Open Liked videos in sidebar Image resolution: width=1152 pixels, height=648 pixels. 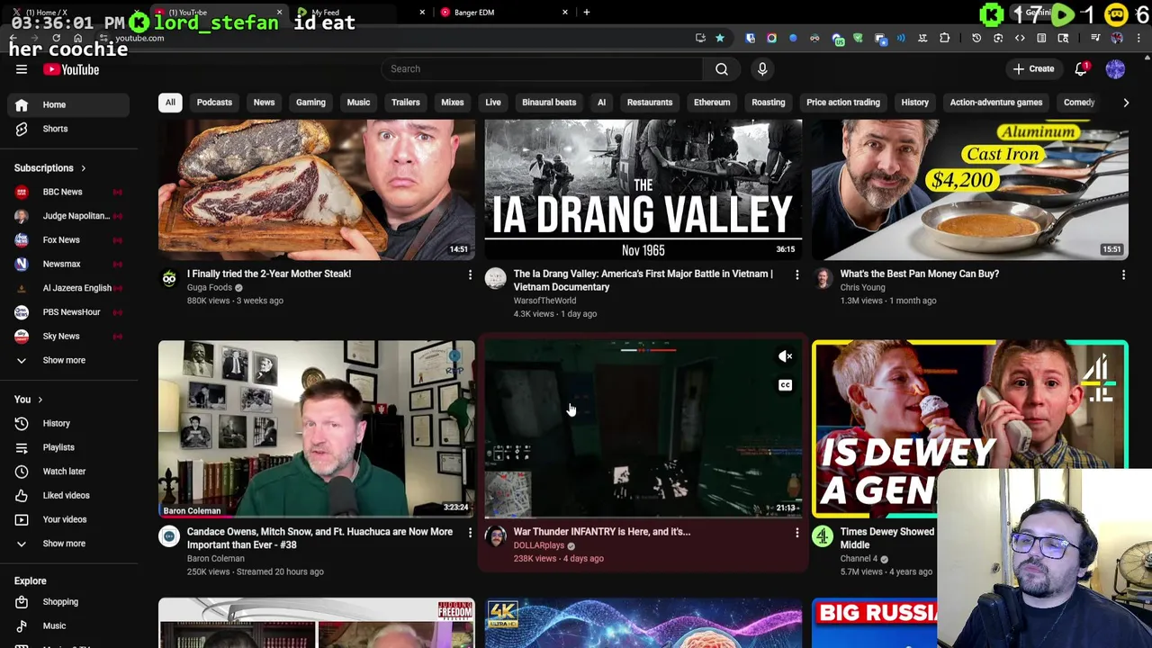click(68, 495)
